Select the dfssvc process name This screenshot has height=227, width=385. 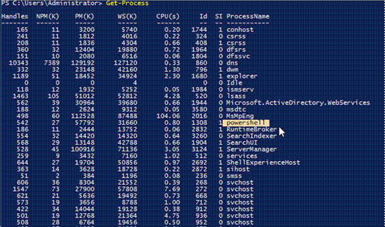(x=238, y=56)
